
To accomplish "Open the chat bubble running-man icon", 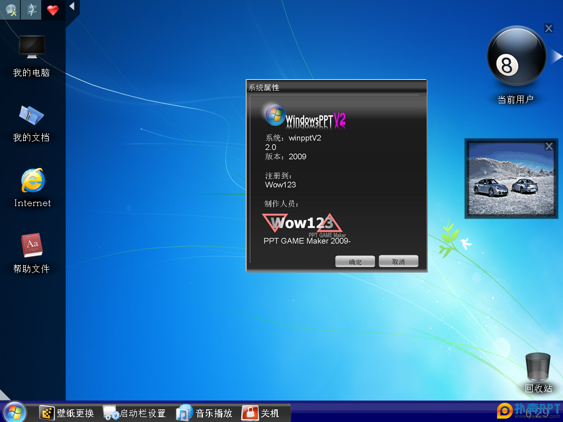I will tap(11, 10).
